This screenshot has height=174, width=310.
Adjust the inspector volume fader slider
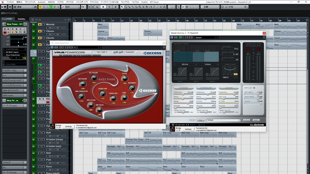tap(18, 39)
